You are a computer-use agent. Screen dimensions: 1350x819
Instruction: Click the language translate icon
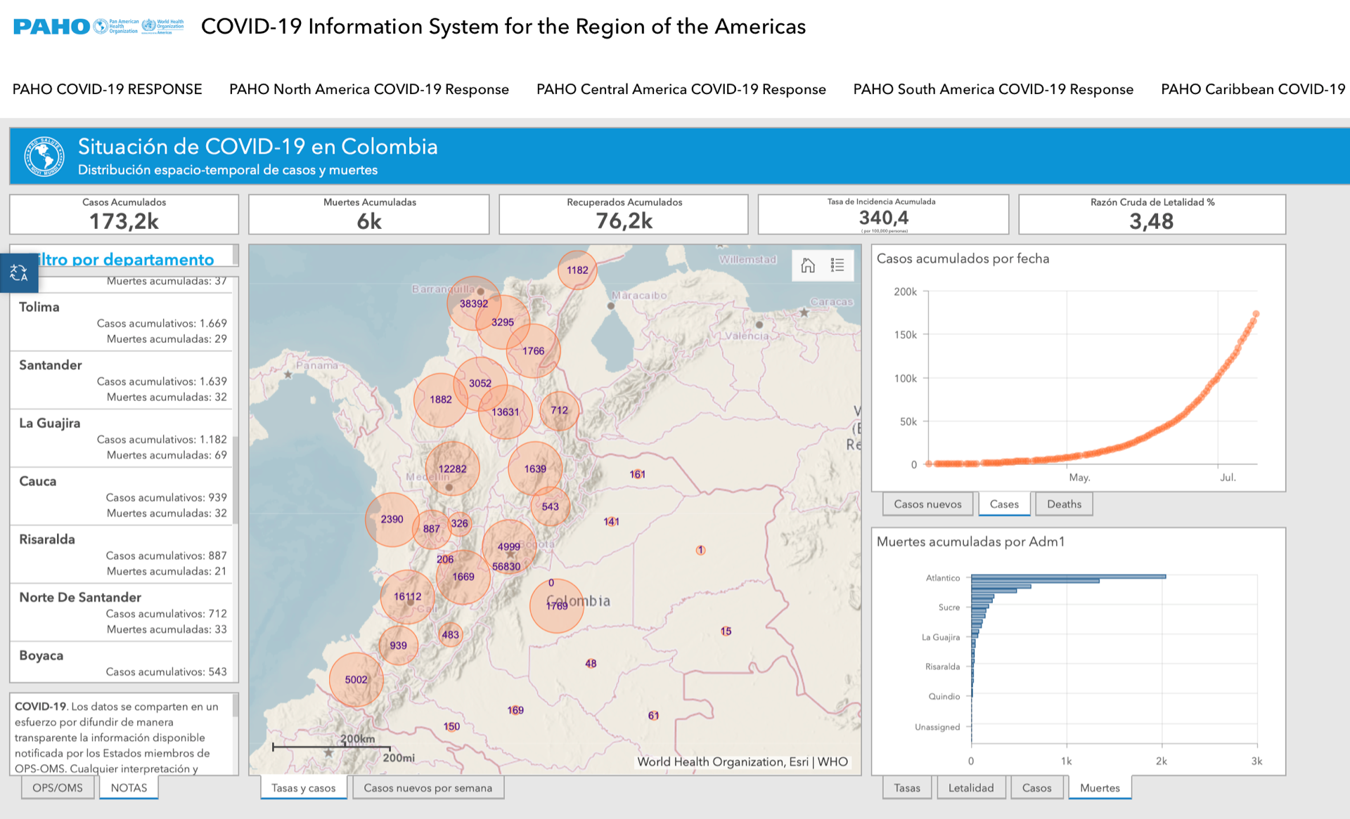[19, 273]
